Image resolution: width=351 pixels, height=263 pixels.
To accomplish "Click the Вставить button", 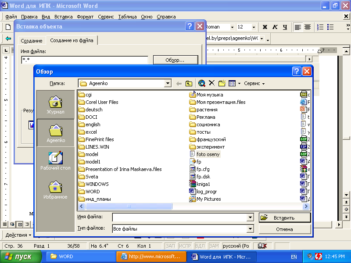I will tap(285, 217).
